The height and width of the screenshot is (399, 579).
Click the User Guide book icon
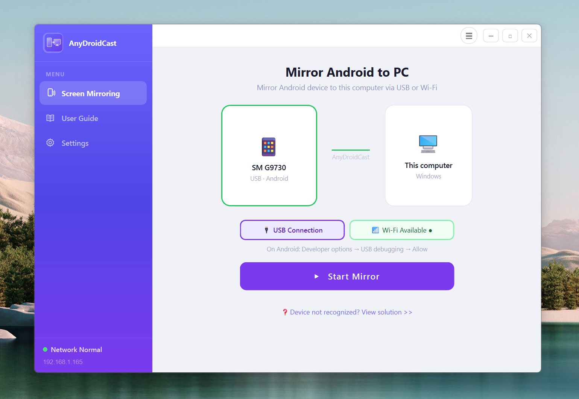50,118
